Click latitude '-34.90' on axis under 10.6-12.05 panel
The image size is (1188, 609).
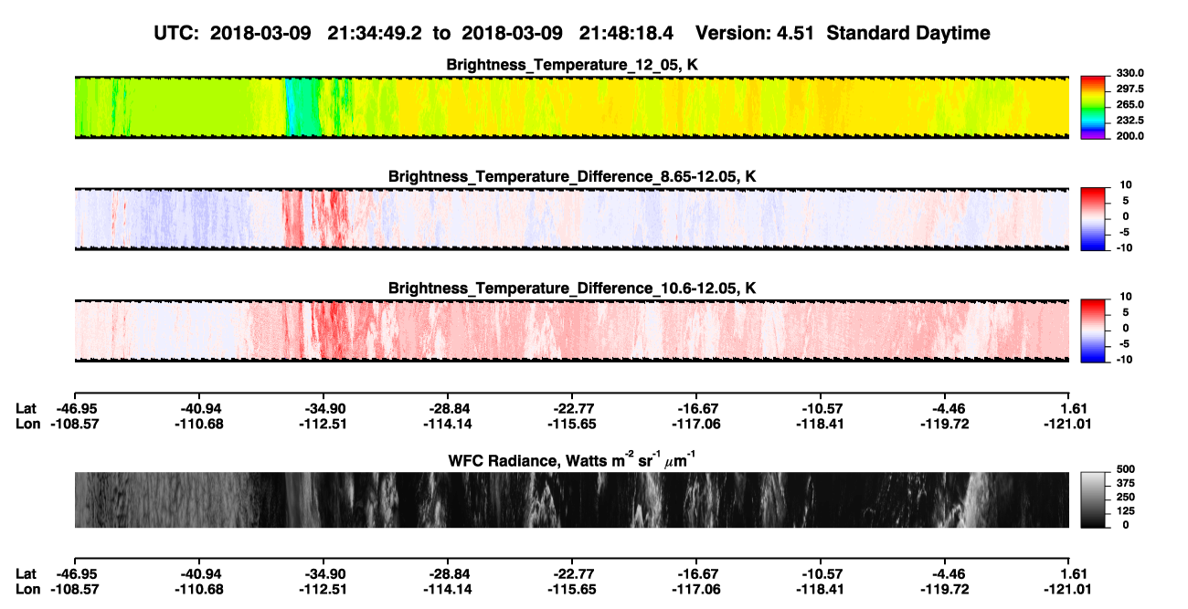(x=323, y=408)
